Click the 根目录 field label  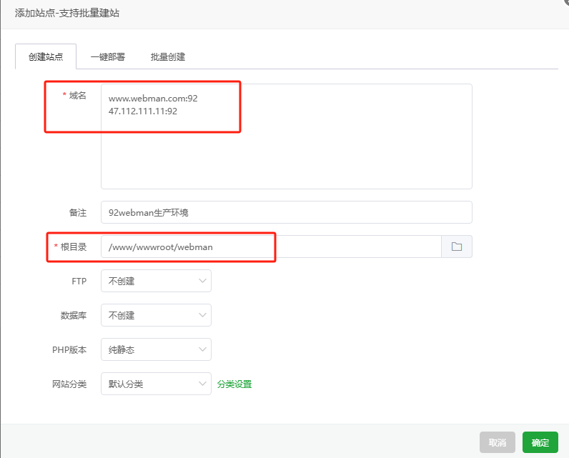pyautogui.click(x=74, y=247)
